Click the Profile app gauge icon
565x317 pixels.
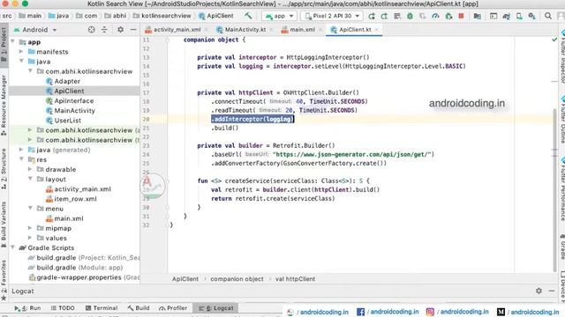(x=435, y=16)
